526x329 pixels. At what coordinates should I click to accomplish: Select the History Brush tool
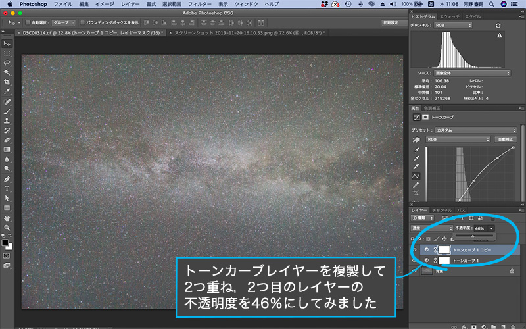7,130
